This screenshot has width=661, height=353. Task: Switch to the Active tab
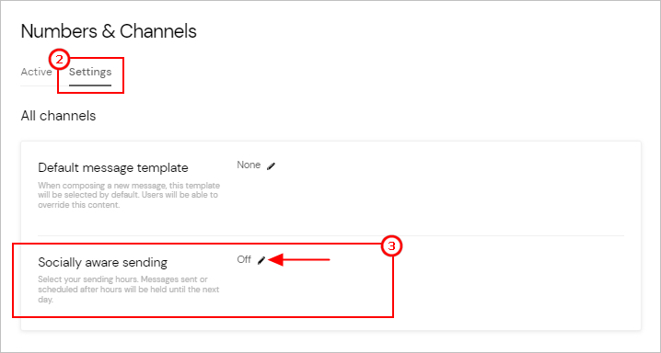pos(36,72)
